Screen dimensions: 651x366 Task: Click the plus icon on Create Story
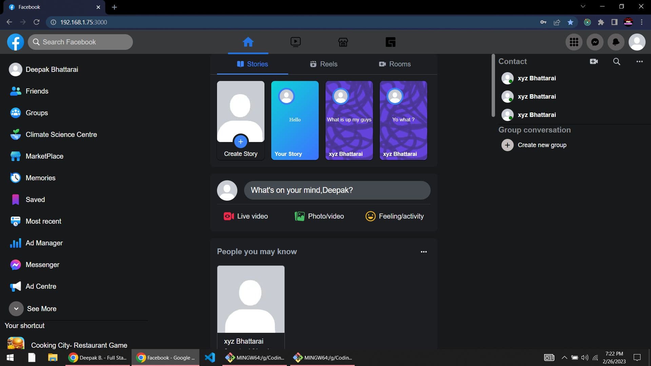pos(240,142)
